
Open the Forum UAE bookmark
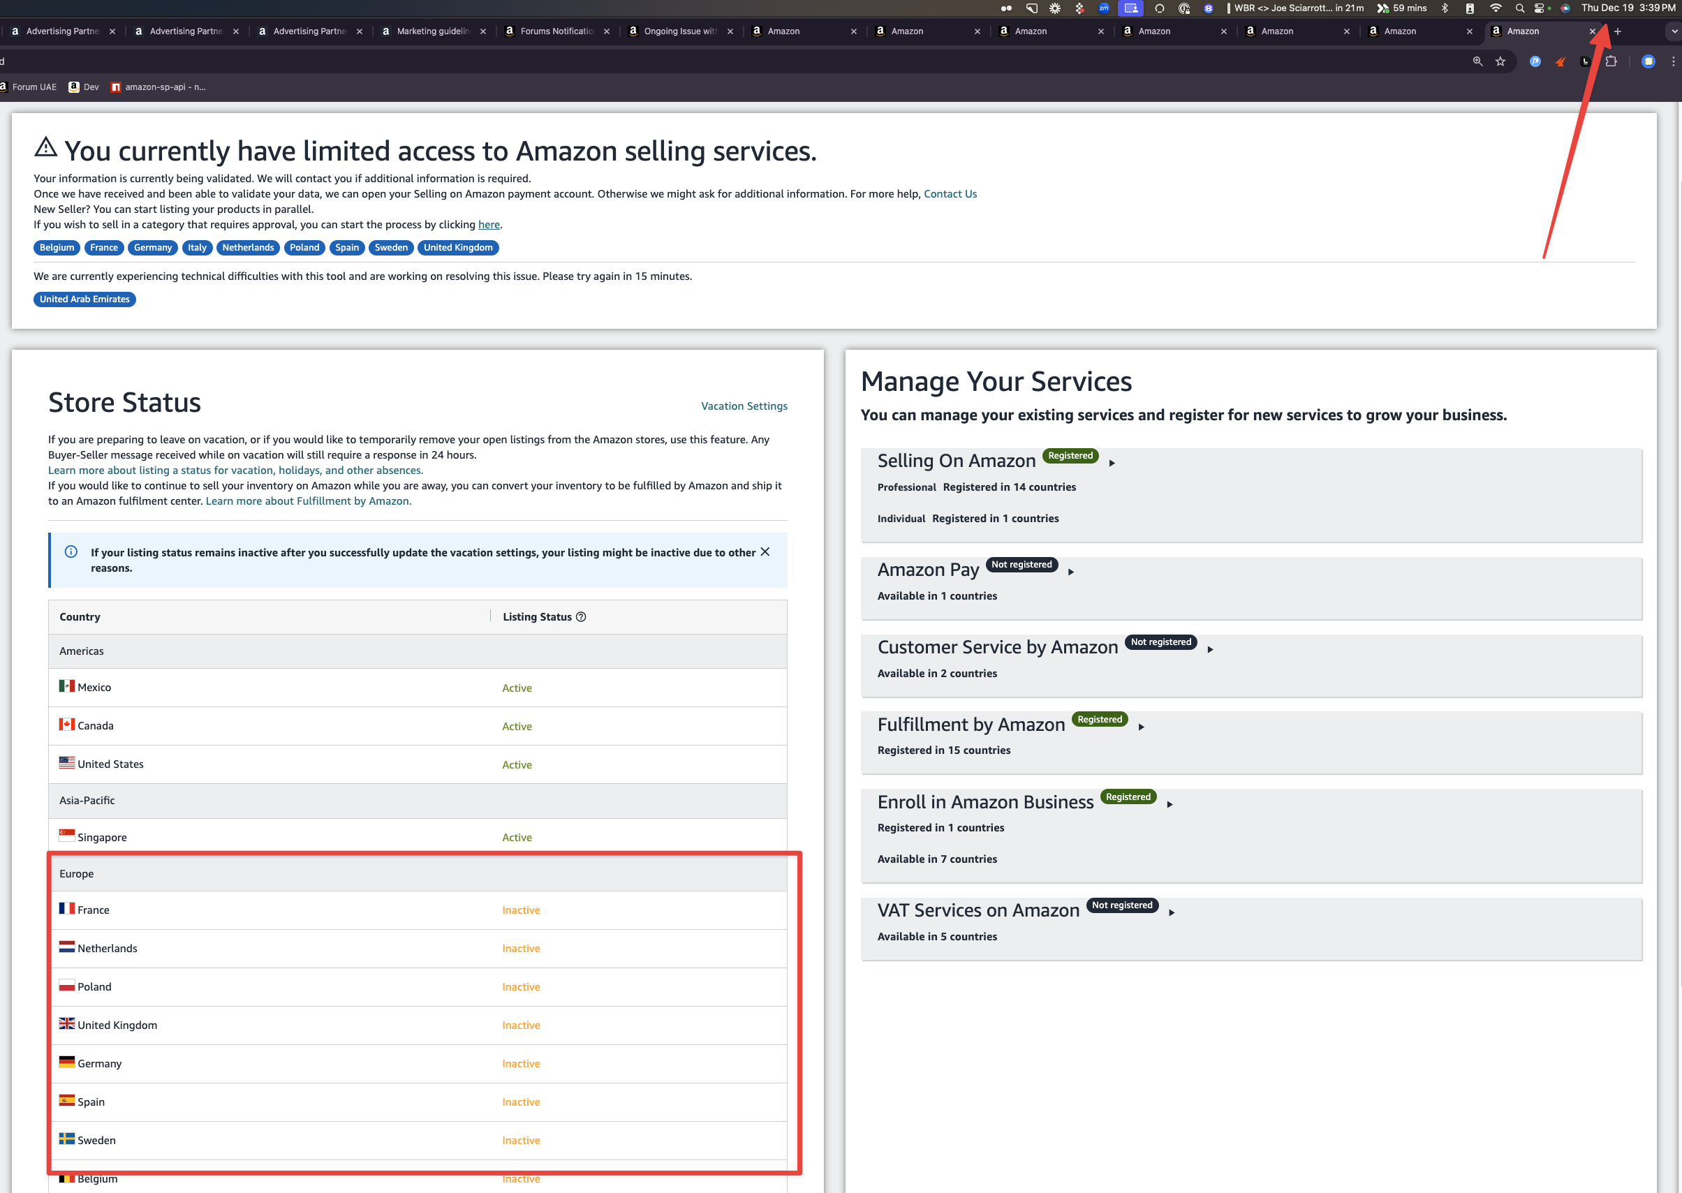[28, 87]
